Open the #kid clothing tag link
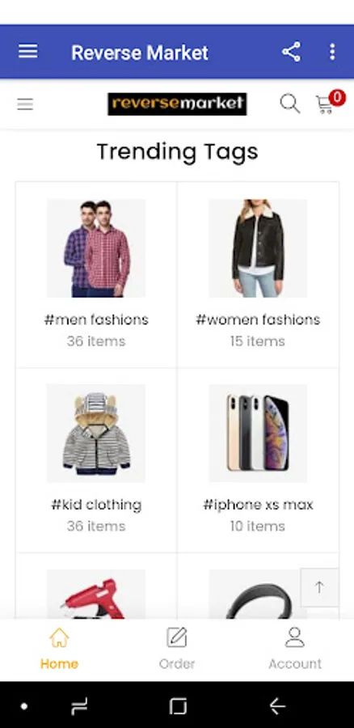The width and height of the screenshot is (354, 728). [96, 505]
